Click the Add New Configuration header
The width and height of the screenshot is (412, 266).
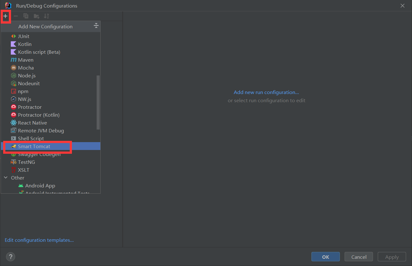tap(45, 26)
